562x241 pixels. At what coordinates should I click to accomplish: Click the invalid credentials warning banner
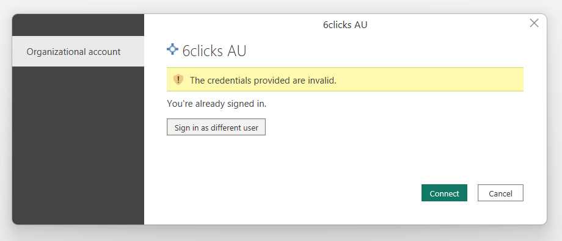click(x=345, y=79)
